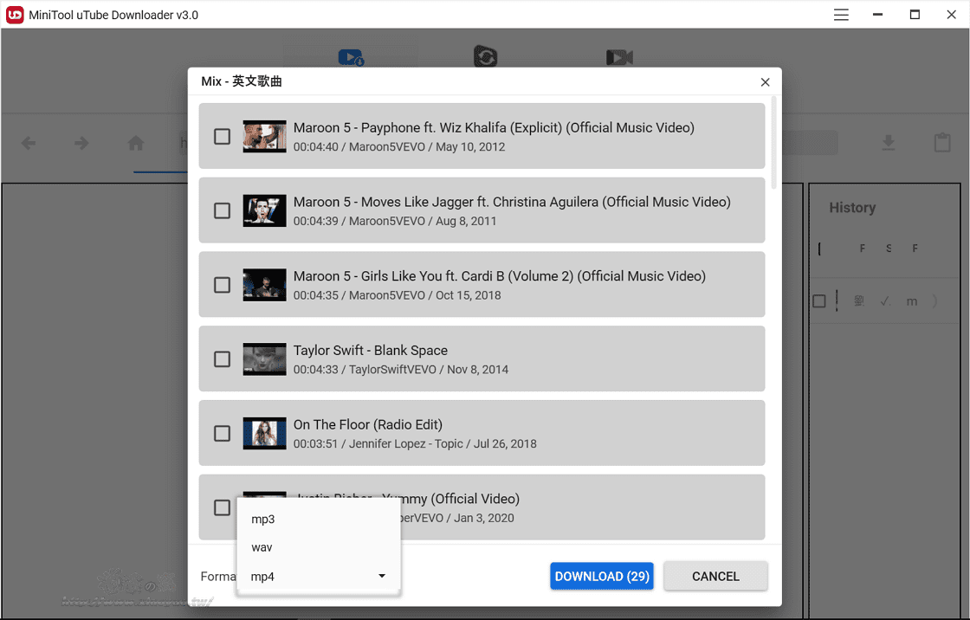
Task: Check On The Floor (Radio Edit) video
Action: [x=222, y=433]
